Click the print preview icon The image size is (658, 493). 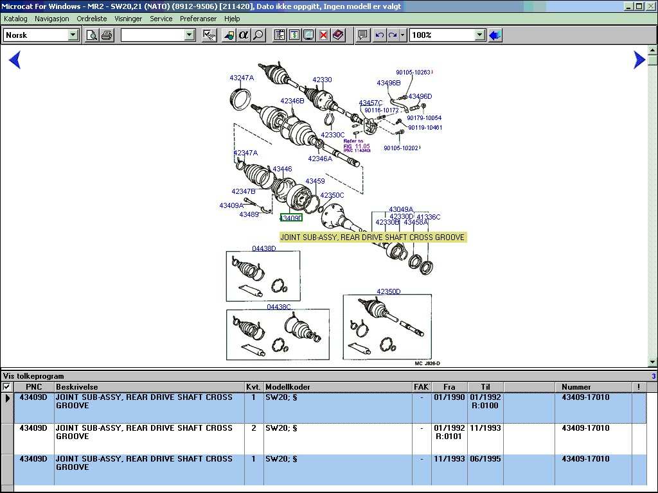(x=92, y=35)
